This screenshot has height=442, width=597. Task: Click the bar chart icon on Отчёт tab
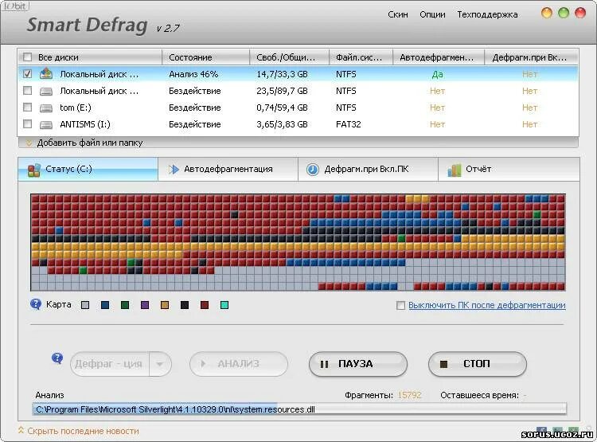[454, 170]
